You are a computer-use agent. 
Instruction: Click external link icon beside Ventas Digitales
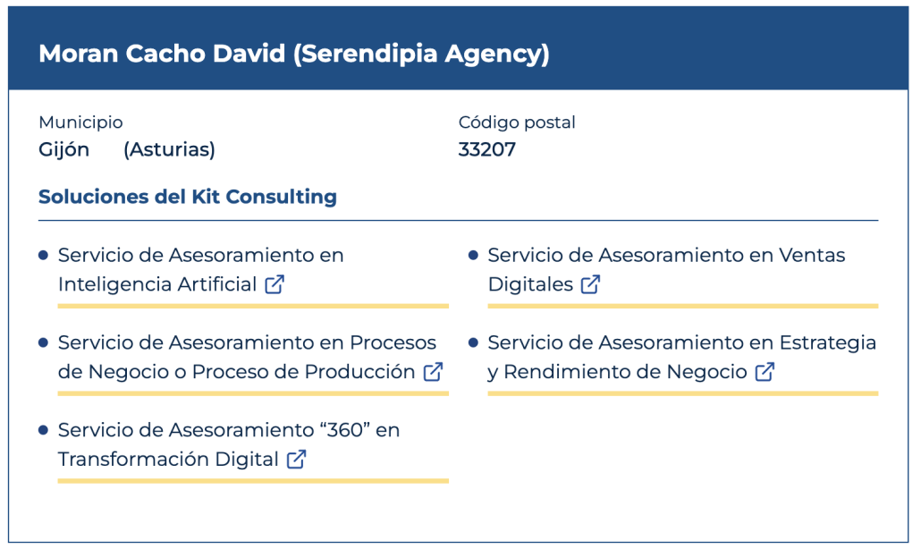590,284
